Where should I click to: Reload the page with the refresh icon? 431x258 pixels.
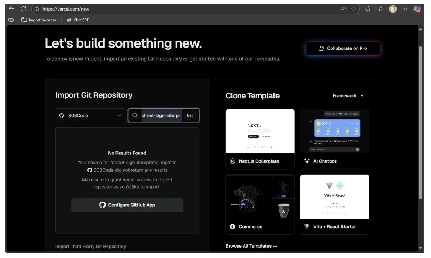point(24,9)
